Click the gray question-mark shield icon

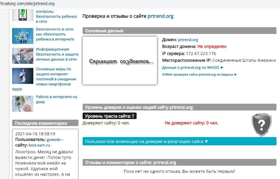point(261,125)
